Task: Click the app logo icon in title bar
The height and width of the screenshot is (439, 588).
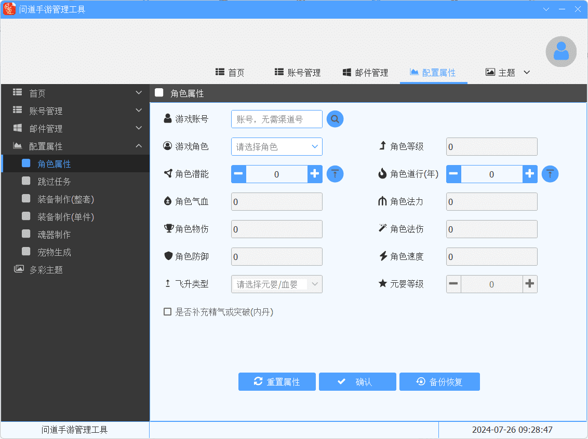Action: 9,9
